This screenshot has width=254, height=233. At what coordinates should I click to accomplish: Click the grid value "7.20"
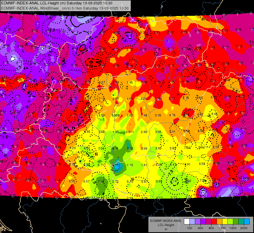[x=203, y=180]
